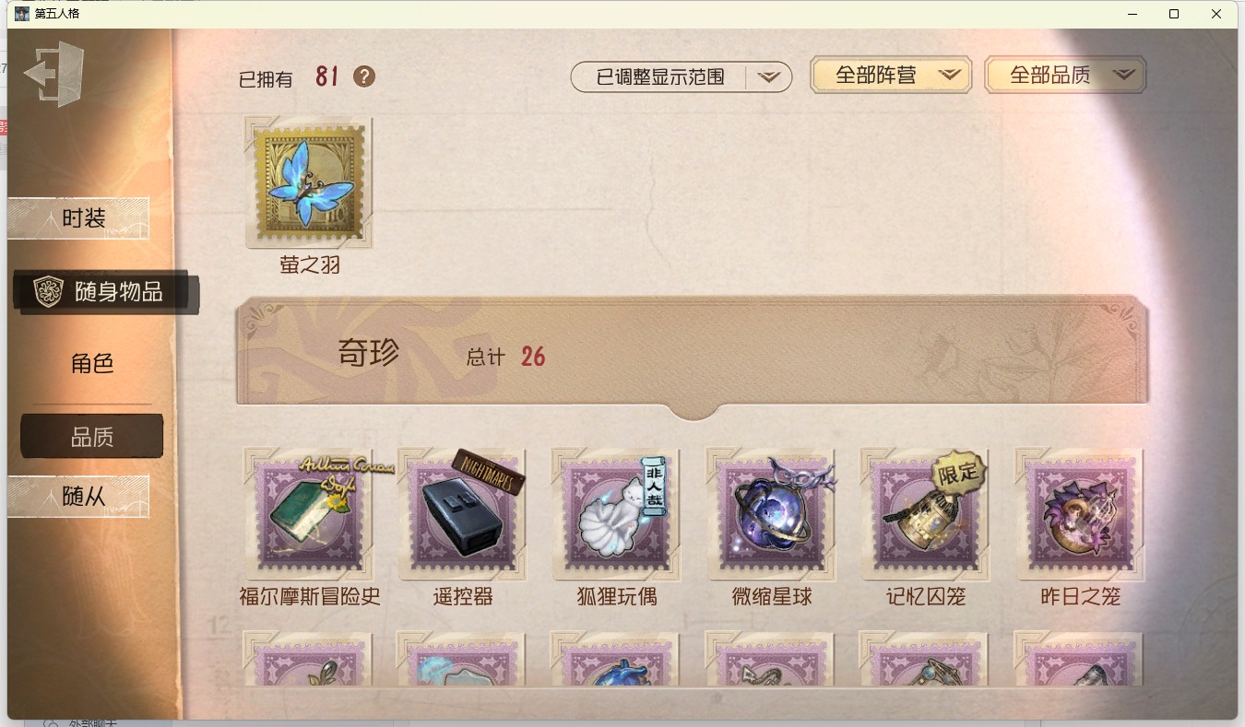Open the question mark help icon
Viewport: 1245px width, 727px height.
click(364, 76)
